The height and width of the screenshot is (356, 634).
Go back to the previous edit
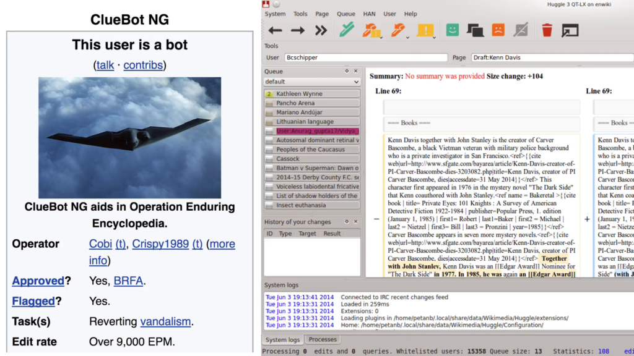[x=275, y=30]
